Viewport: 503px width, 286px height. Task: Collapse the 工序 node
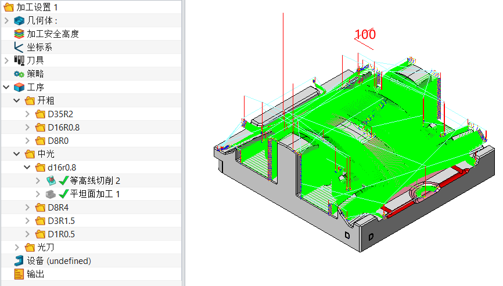(x=6, y=87)
